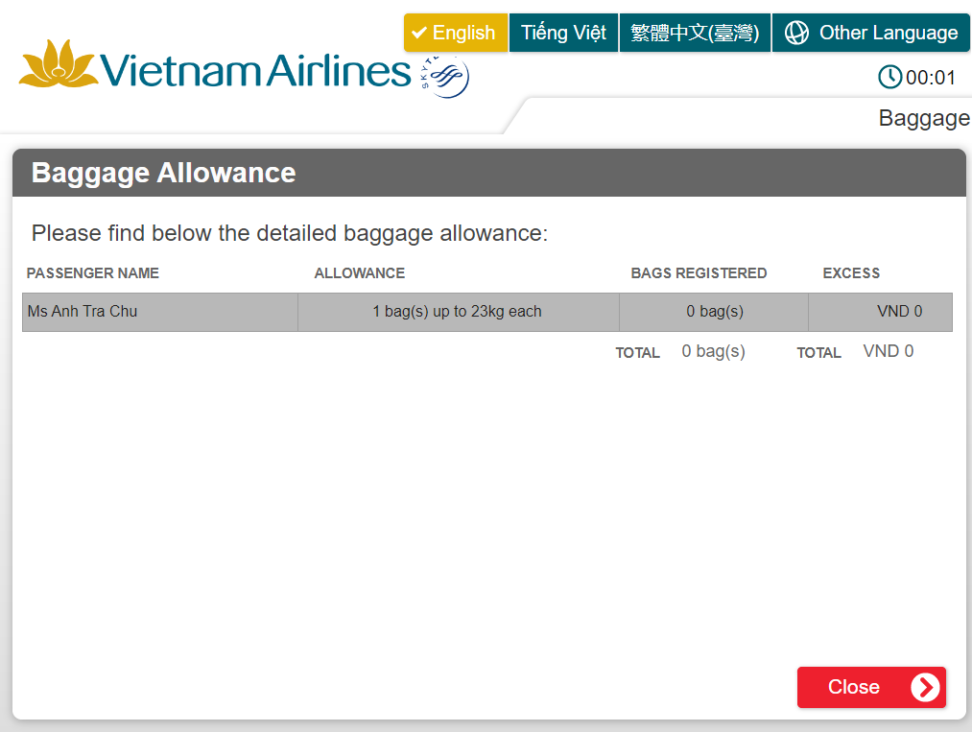Viewport: 972px width, 732px height.
Task: Click the Vietnam Airlines lotus logo
Action: coord(58,65)
